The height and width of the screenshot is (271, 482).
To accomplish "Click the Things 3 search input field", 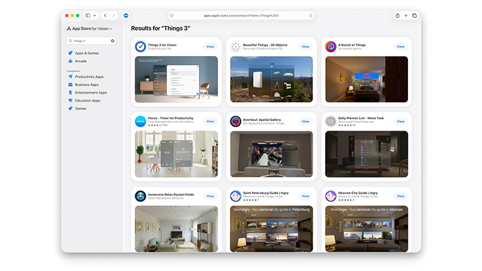I will [x=91, y=41].
